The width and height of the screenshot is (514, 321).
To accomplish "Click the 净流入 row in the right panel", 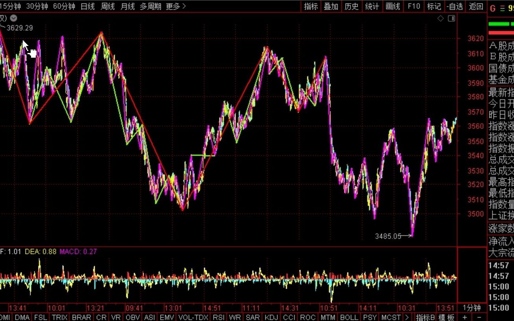I will (x=501, y=241).
